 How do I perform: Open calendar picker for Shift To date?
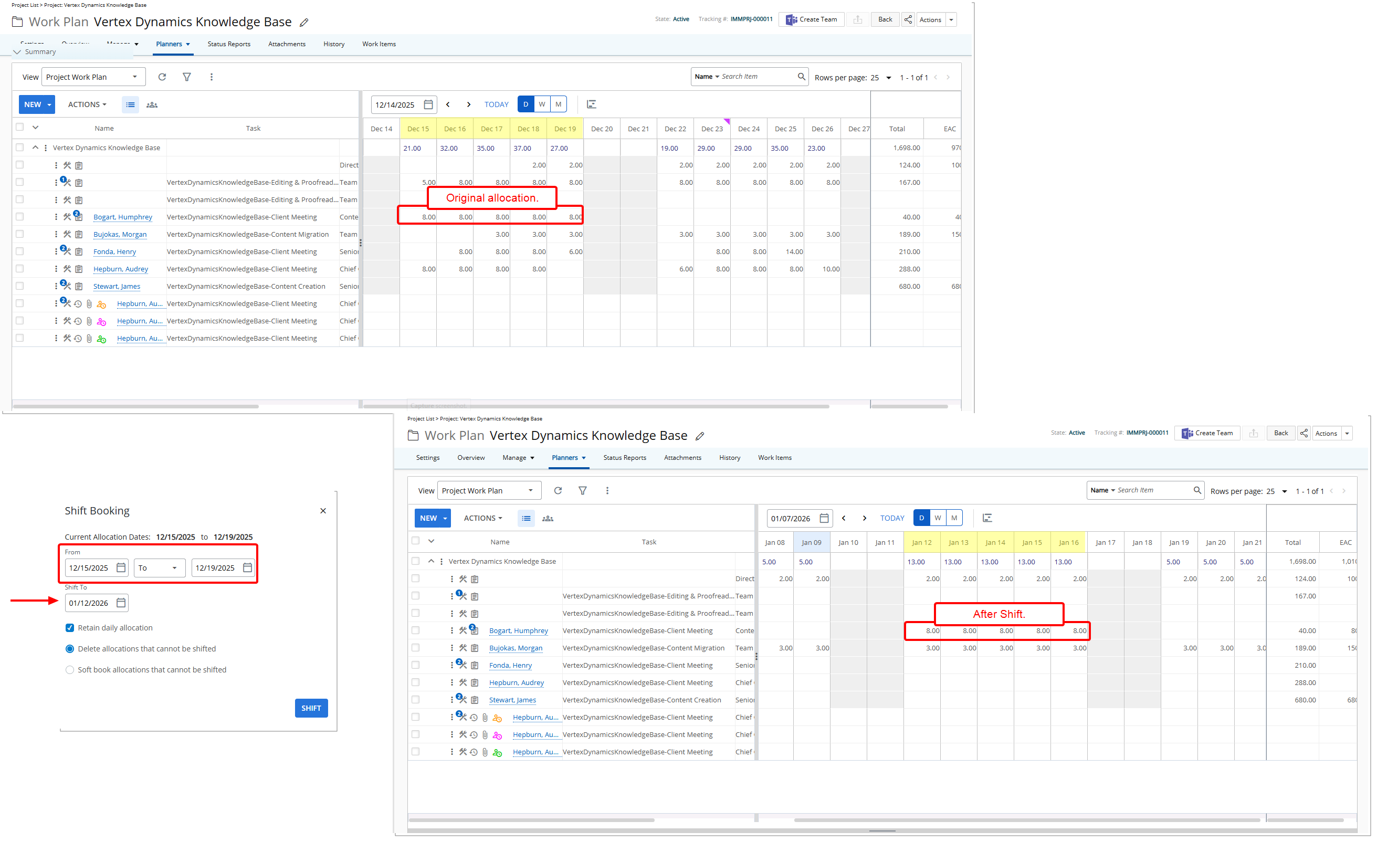coord(121,603)
